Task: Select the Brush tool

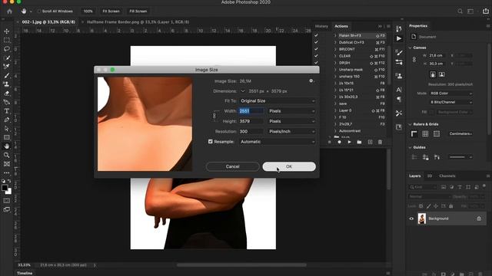Action: (7, 75)
